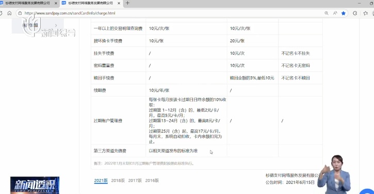Open the favorites list icon
This screenshot has width=374, height=194.
366,13
